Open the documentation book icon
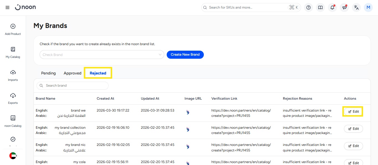This screenshot has height=165, width=378. pos(320,7)
